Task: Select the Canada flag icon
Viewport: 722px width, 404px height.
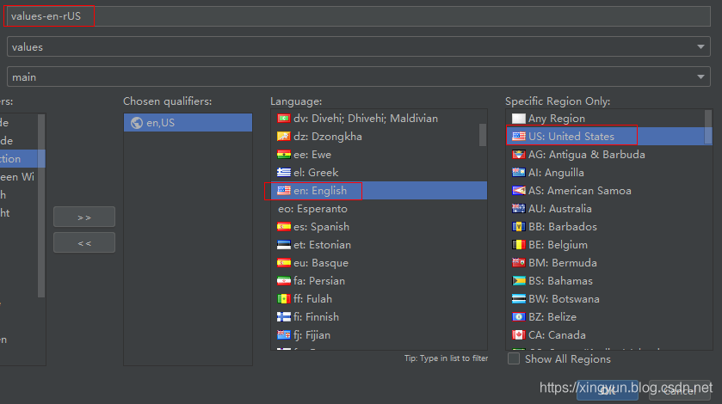Action: [x=518, y=335]
